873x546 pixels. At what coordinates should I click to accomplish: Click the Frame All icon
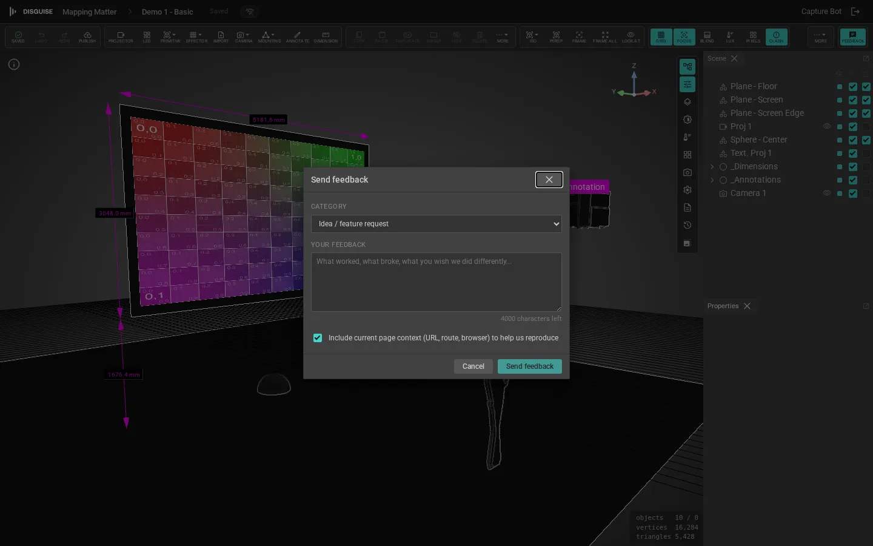pos(604,37)
